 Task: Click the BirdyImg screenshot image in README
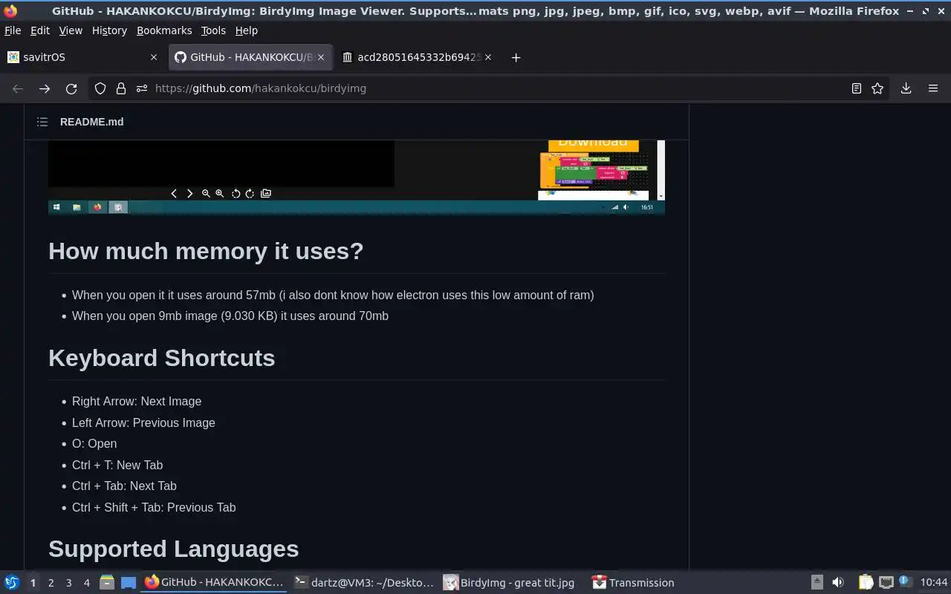(357, 177)
